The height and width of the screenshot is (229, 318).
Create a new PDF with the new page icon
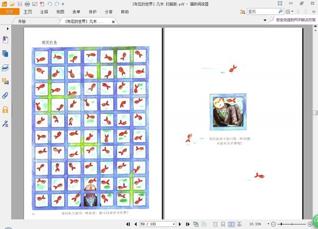click(x=42, y=4)
